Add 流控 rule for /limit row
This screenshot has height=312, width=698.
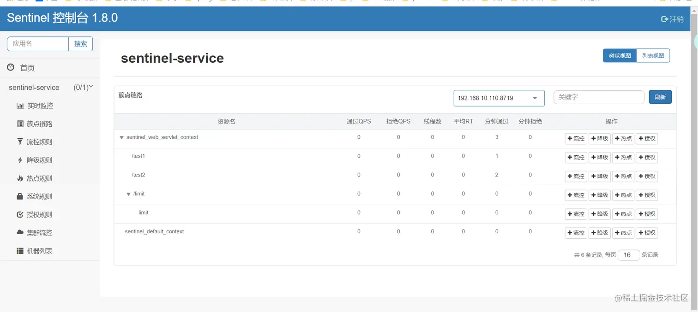tap(576, 195)
